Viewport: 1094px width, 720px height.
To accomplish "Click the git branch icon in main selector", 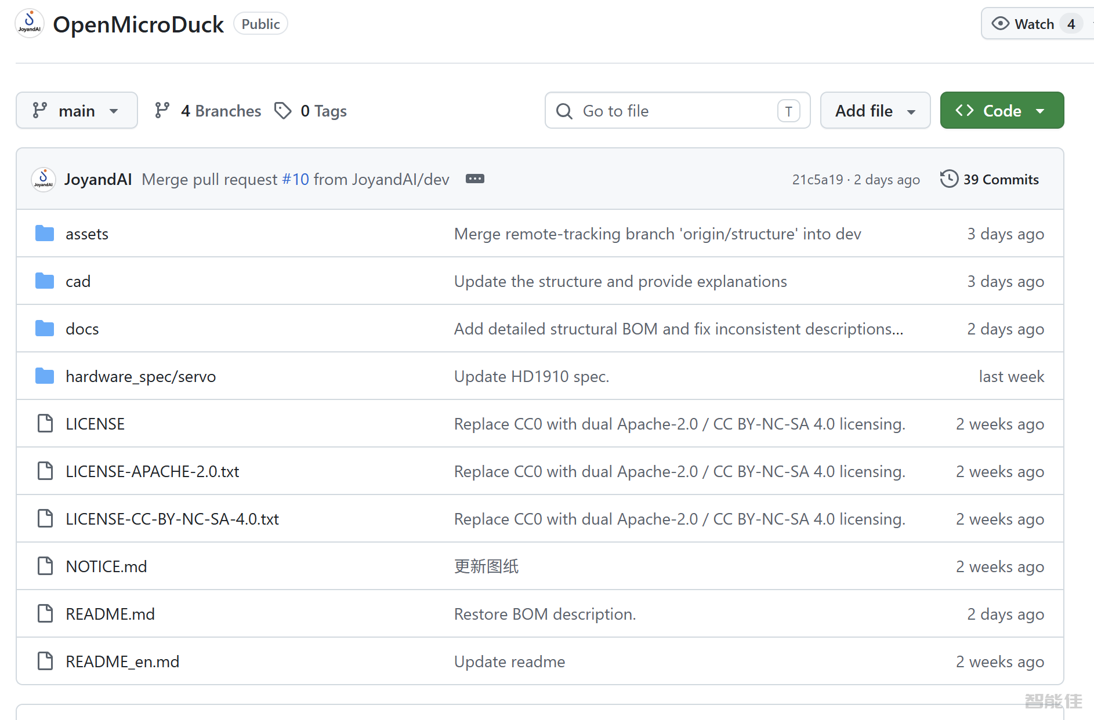I will (39, 110).
